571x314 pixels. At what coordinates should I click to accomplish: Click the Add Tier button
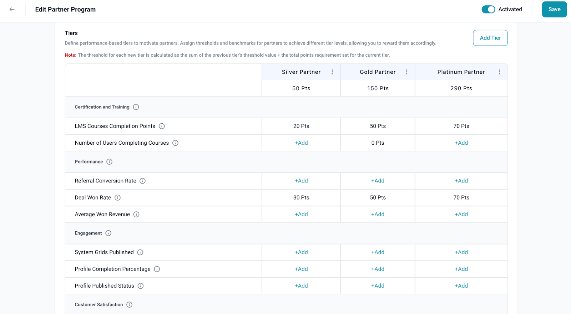coord(490,38)
